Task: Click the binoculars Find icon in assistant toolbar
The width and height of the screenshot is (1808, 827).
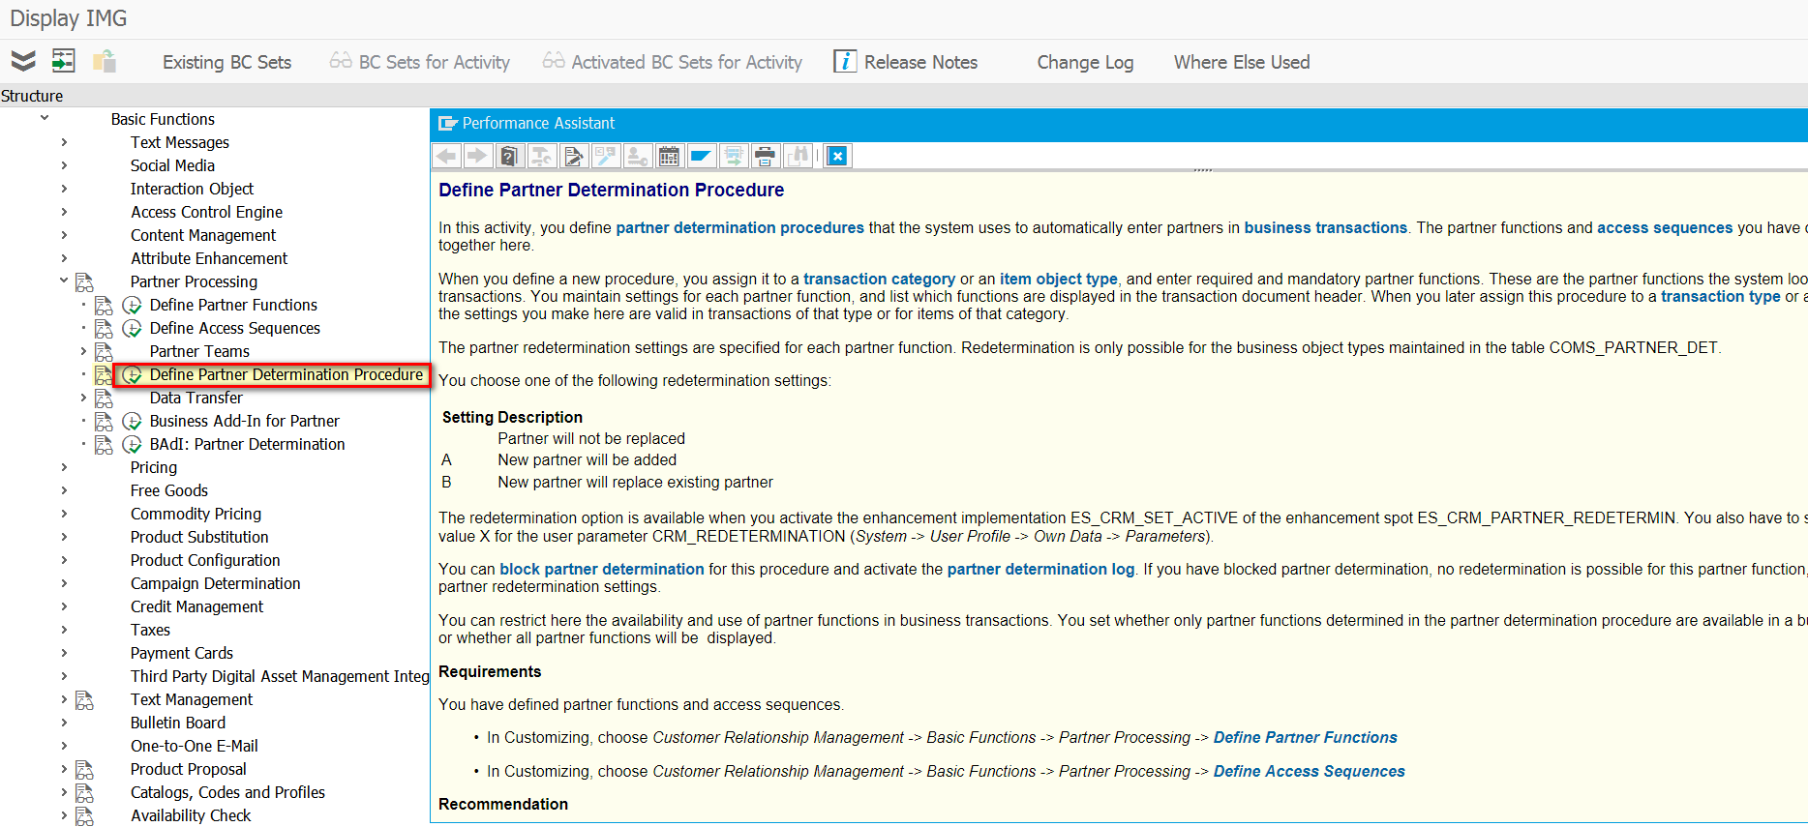Action: (x=798, y=156)
